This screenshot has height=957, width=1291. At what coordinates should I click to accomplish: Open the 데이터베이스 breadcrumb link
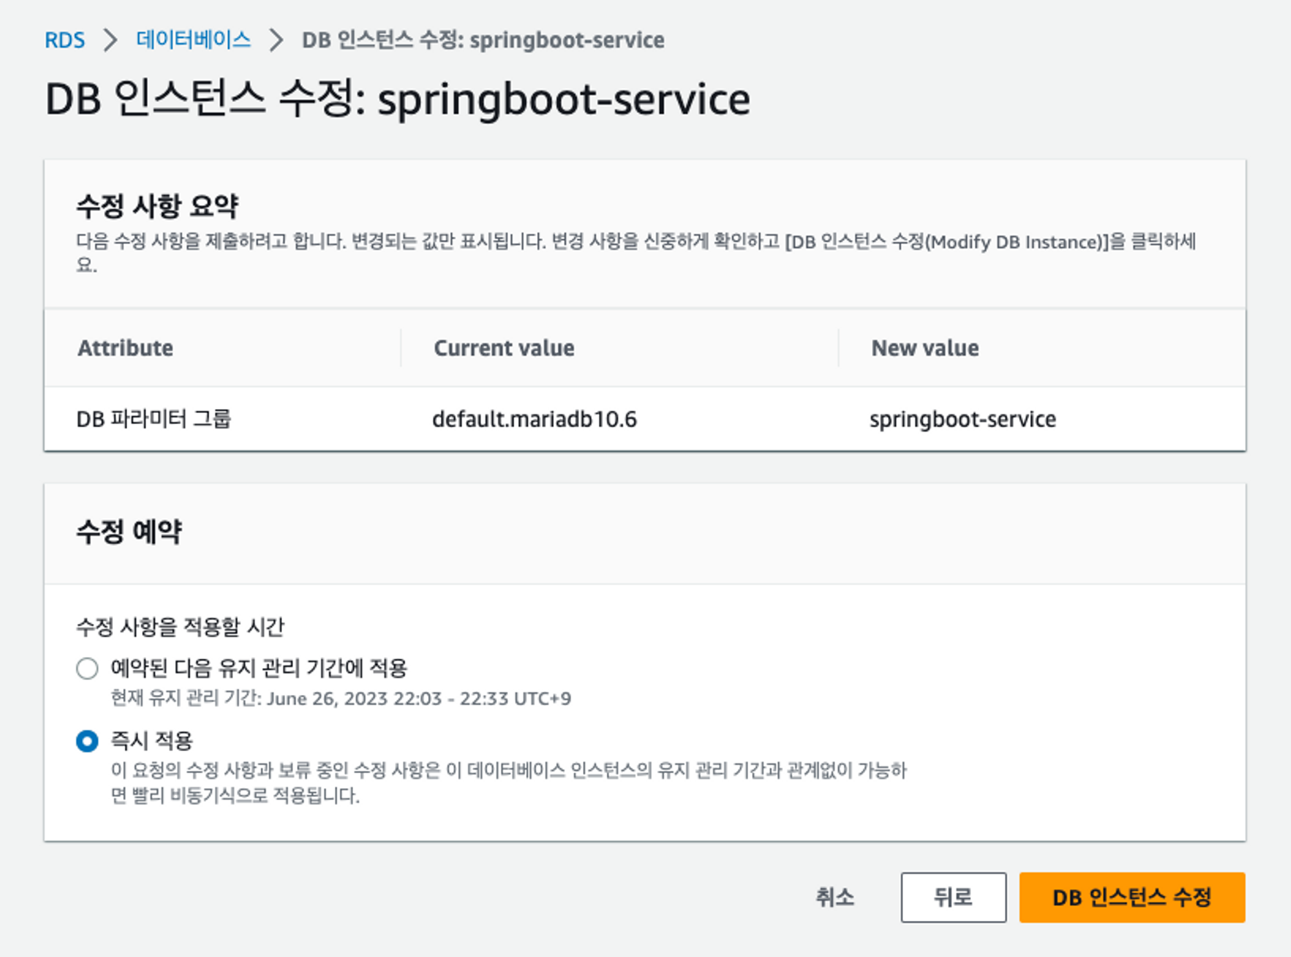tap(193, 40)
